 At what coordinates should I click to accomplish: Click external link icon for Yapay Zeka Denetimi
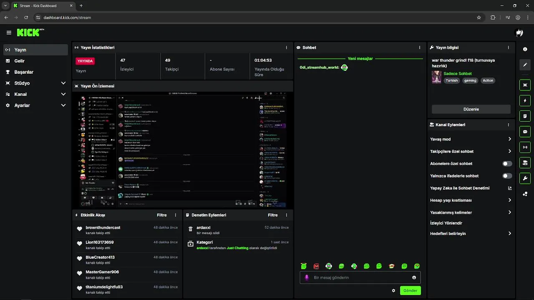(510, 188)
